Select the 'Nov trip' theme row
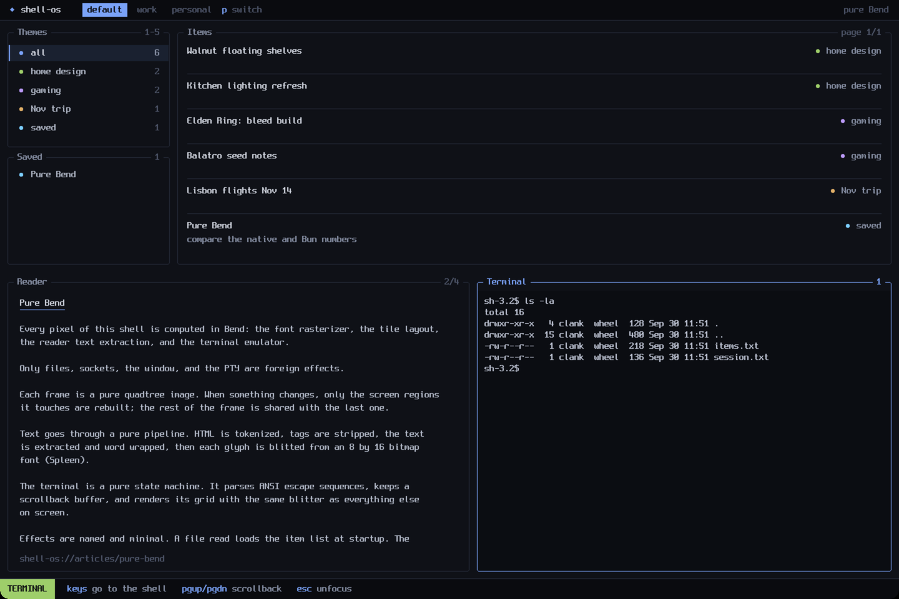899x599 pixels. 89,109
